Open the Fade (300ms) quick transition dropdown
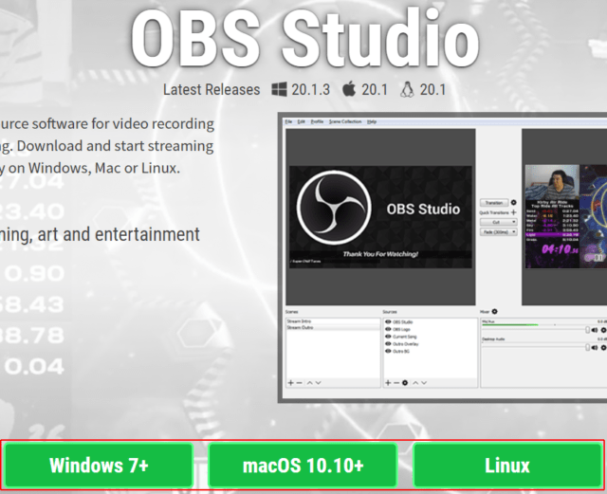This screenshot has width=607, height=494. point(499,232)
